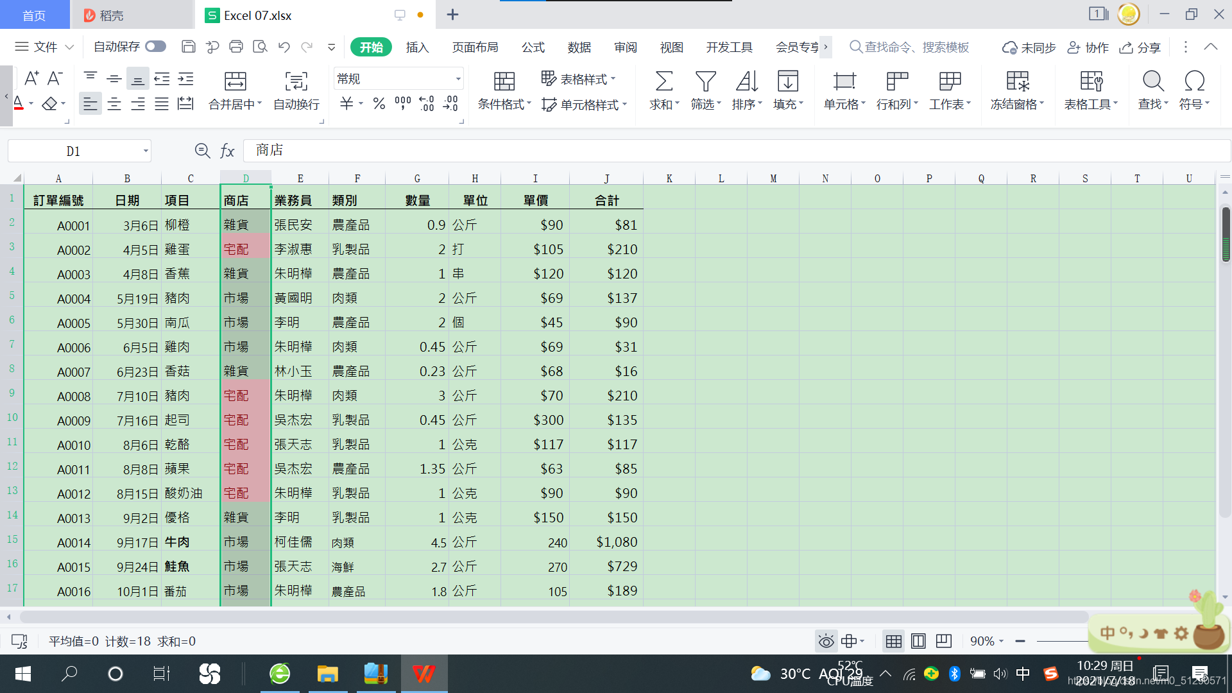Switch to page layout view button
1232x693 pixels.
918,641
